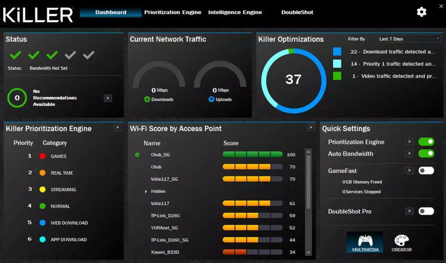Open recommendations details arrow button

click(x=108, y=98)
